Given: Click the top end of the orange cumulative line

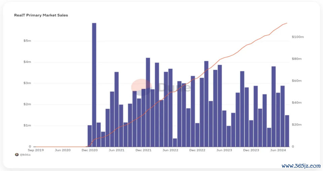Looking at the screenshot, I should tap(287, 23).
